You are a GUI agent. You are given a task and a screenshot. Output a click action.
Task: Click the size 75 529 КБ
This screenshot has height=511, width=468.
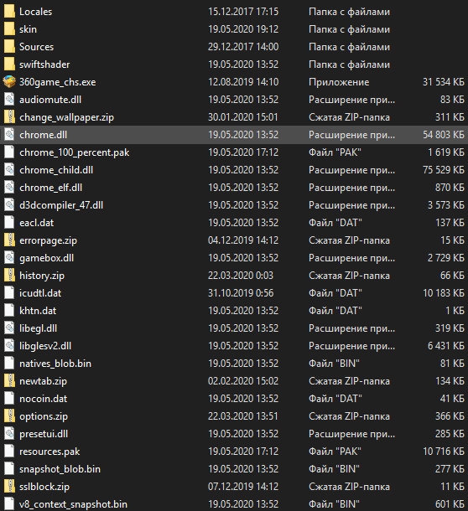[444, 170]
